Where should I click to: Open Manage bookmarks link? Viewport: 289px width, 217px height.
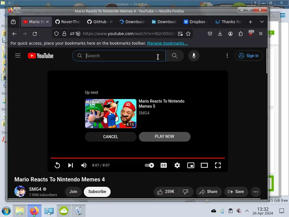[x=167, y=43]
